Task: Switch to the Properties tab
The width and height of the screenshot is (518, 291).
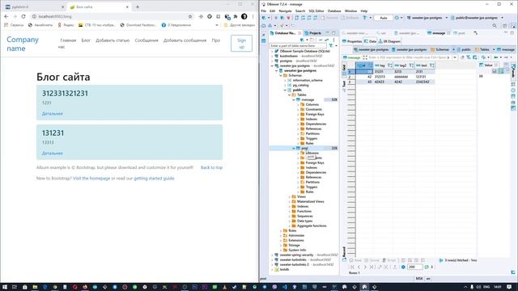Action: click(x=352, y=41)
